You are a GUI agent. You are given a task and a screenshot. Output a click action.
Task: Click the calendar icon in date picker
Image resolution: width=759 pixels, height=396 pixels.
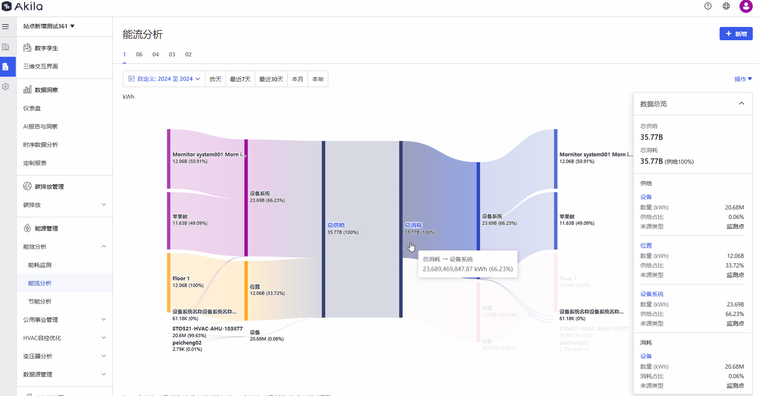click(x=132, y=79)
